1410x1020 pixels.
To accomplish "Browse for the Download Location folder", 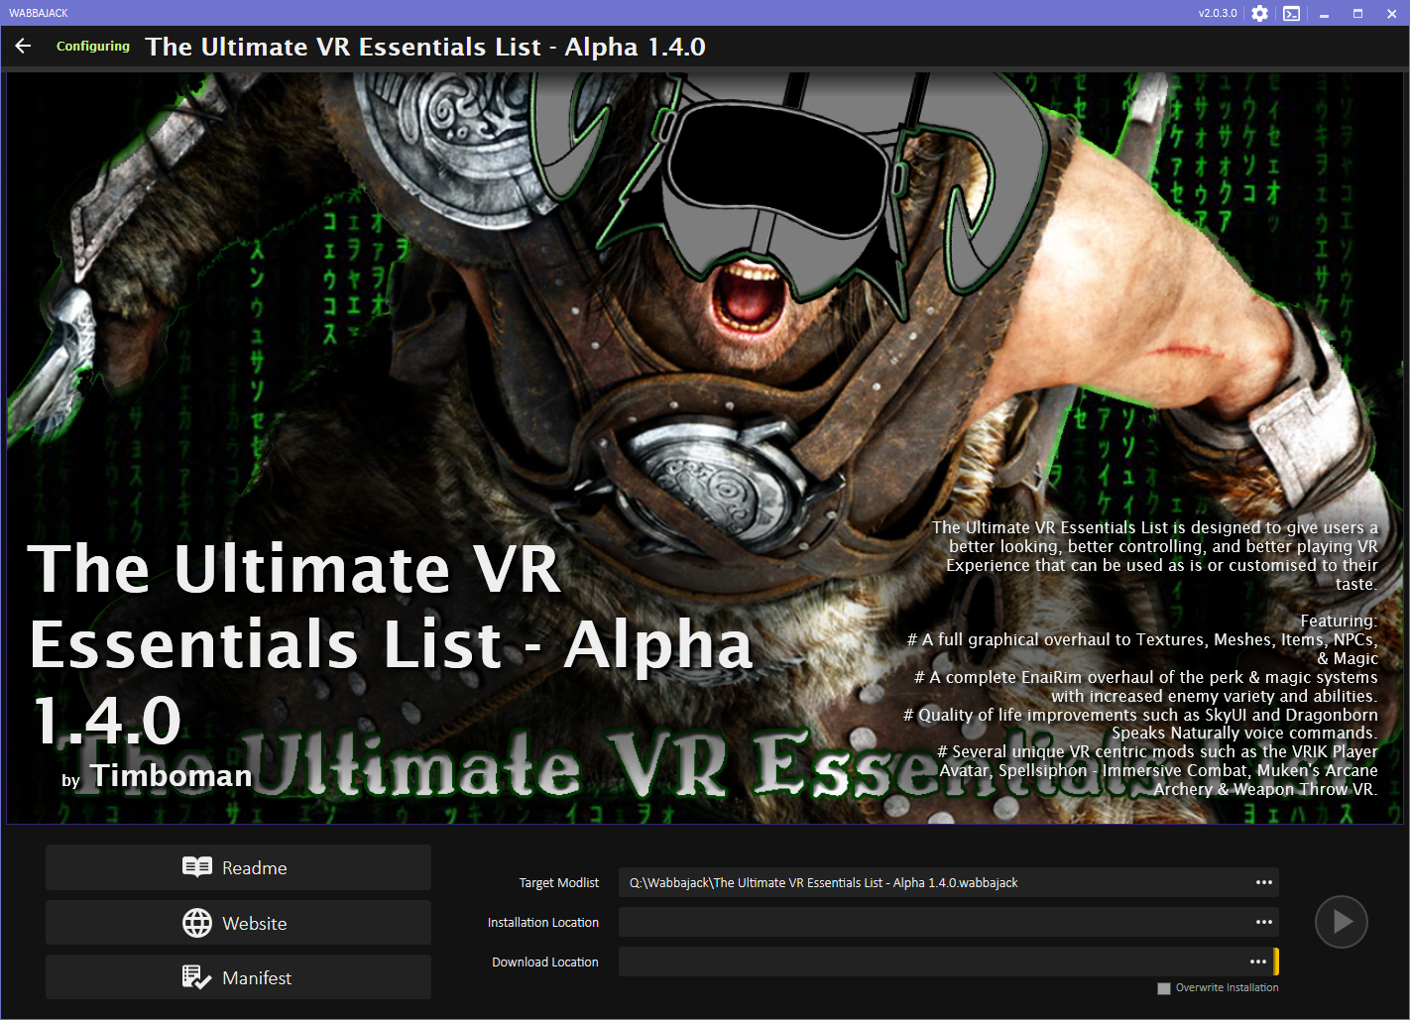I will click(1257, 962).
